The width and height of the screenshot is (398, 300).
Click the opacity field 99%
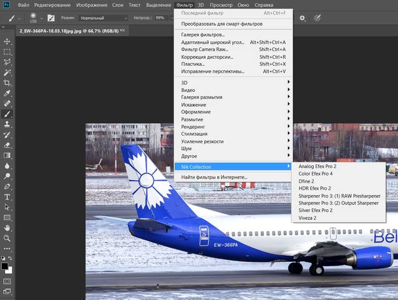coord(161,17)
